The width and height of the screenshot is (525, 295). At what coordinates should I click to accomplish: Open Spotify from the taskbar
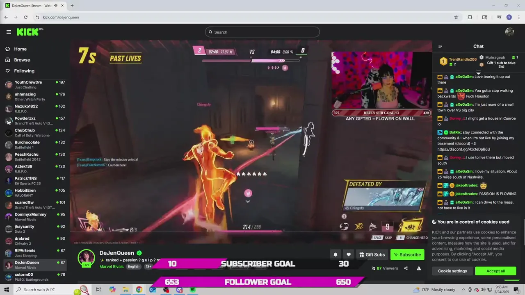coord(192,290)
